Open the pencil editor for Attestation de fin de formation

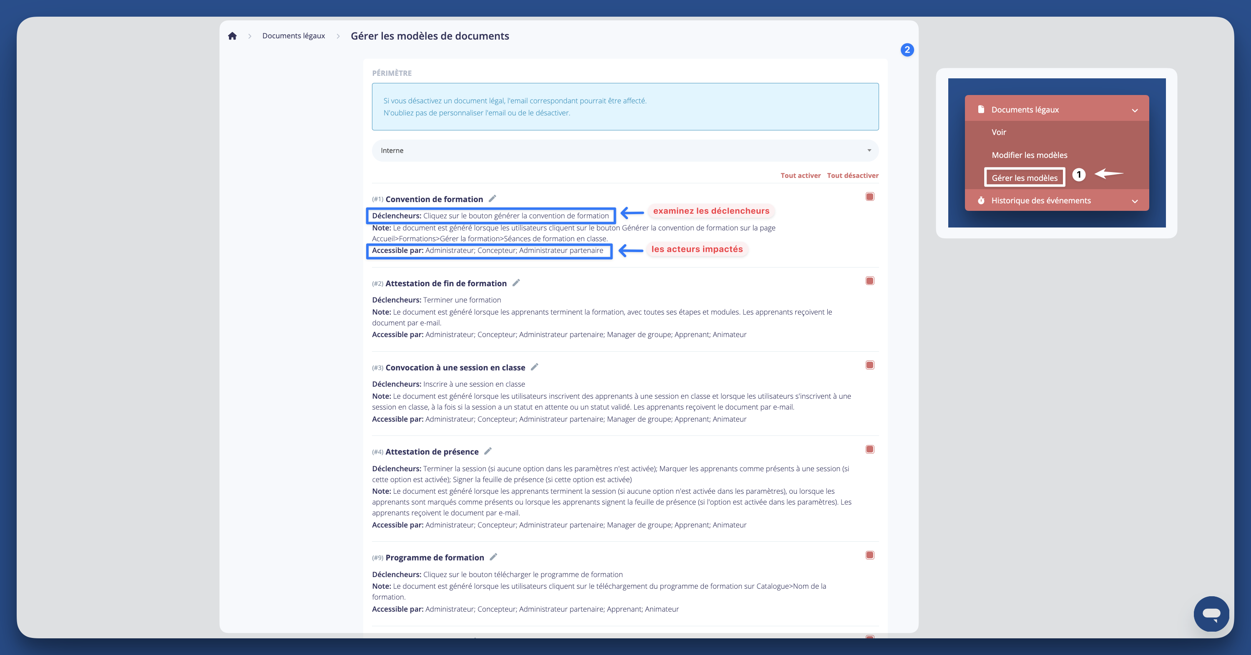[x=516, y=282]
